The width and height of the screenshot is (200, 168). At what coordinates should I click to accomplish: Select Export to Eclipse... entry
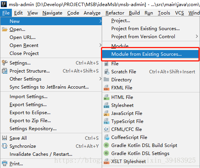51,113
